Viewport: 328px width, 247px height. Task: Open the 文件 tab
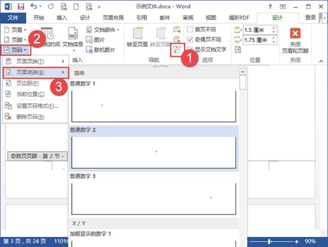pos(13,18)
